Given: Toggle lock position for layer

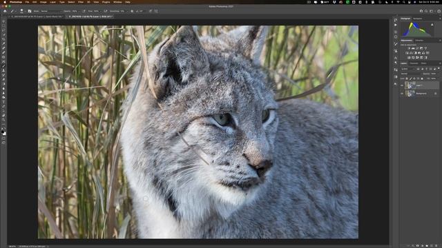Looking at the screenshot, I should click(414, 79).
